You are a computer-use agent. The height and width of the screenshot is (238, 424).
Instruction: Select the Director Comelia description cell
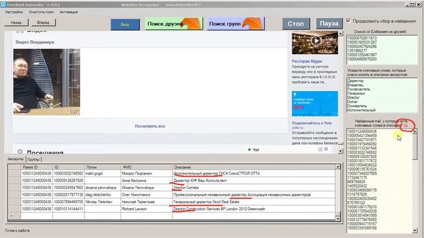(254, 188)
